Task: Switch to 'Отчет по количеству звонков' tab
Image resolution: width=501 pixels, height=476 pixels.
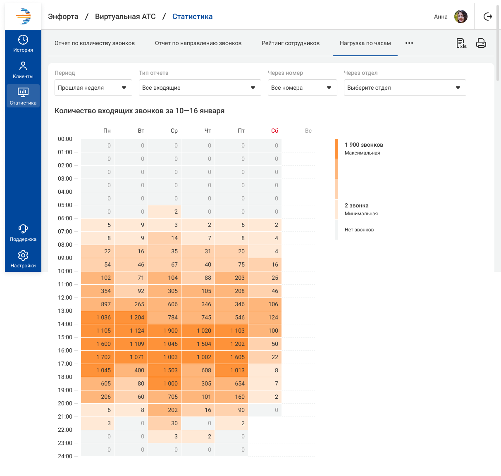Action: [x=95, y=43]
